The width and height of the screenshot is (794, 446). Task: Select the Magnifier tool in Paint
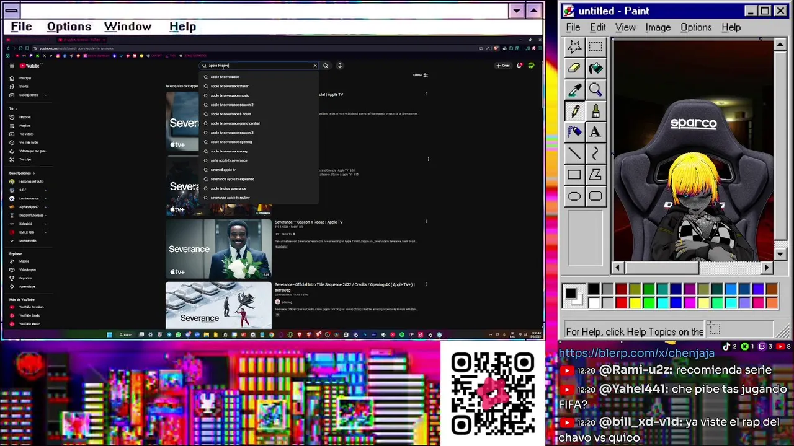[x=595, y=90]
